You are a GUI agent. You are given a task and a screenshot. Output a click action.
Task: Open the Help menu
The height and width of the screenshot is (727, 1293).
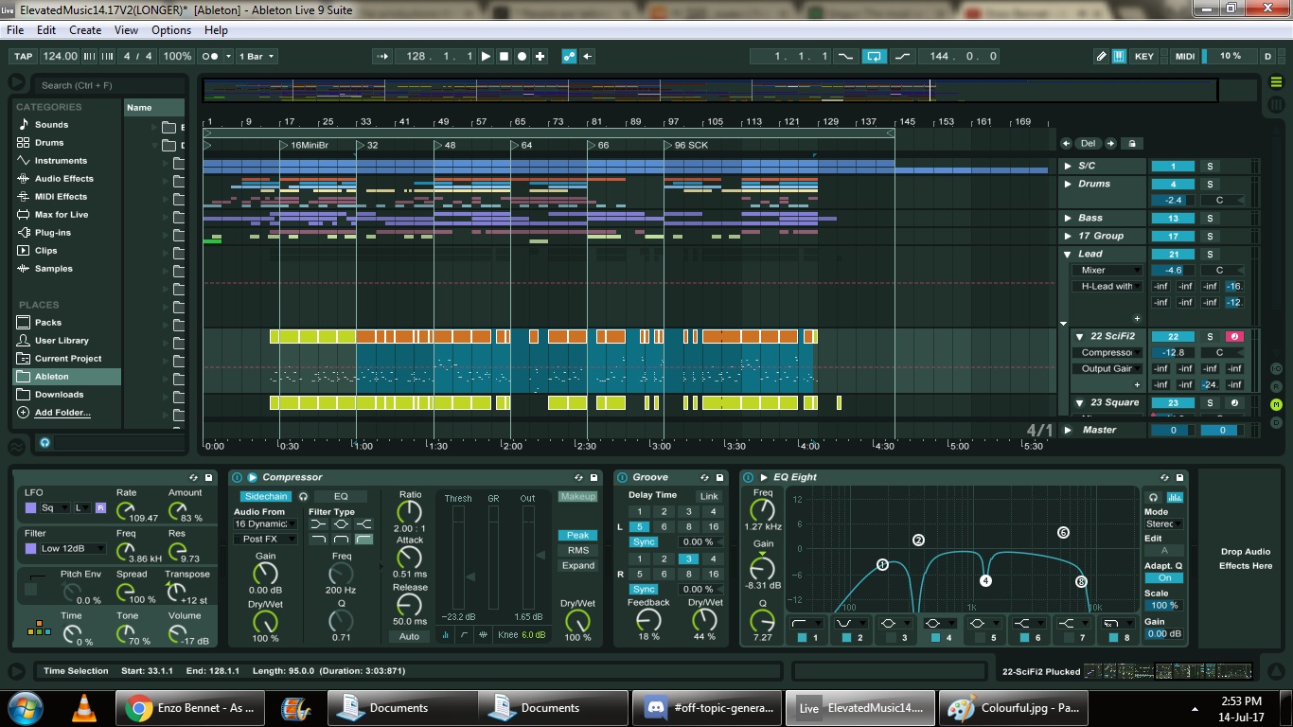pos(216,30)
